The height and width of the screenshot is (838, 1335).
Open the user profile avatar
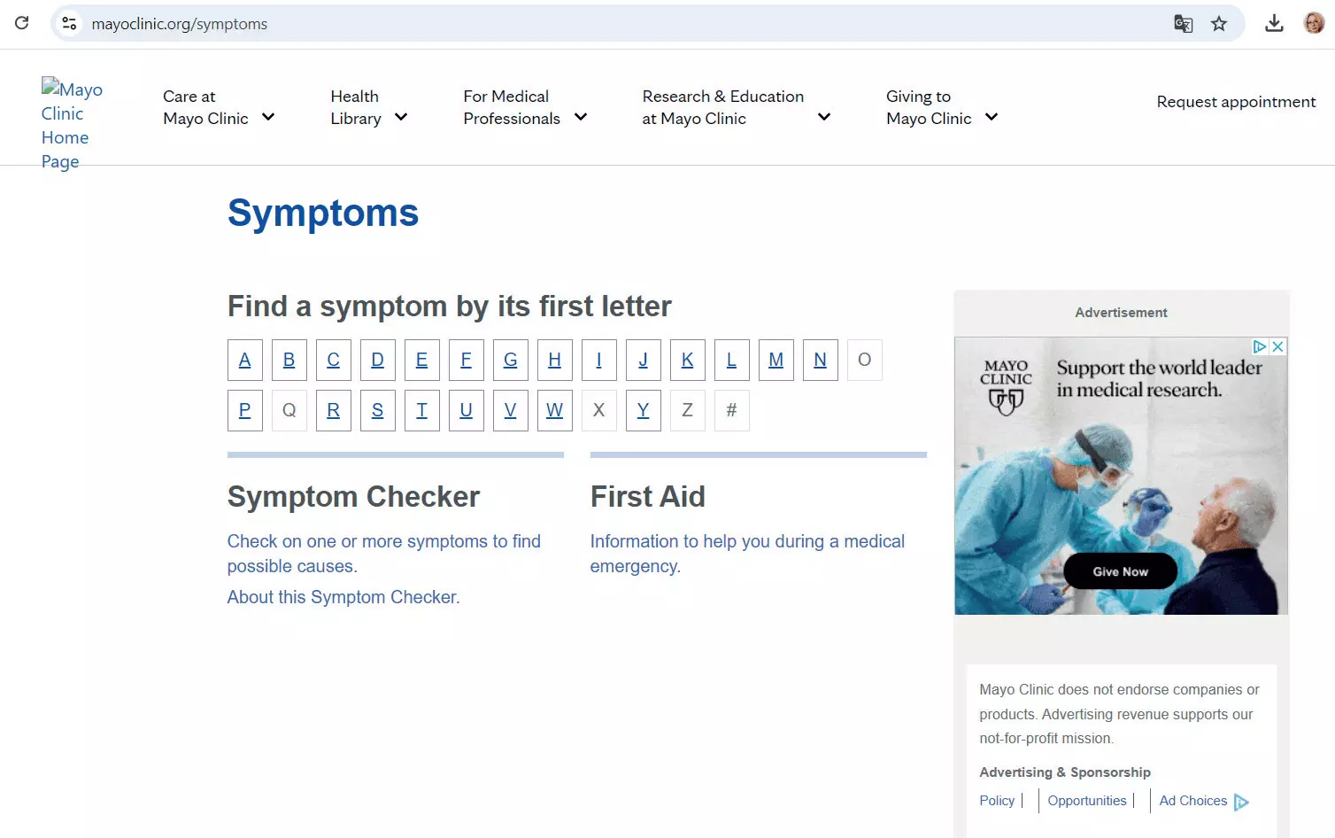[x=1314, y=24]
